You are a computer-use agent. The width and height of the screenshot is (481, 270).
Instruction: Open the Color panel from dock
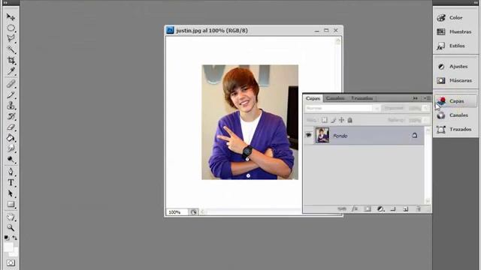point(455,18)
